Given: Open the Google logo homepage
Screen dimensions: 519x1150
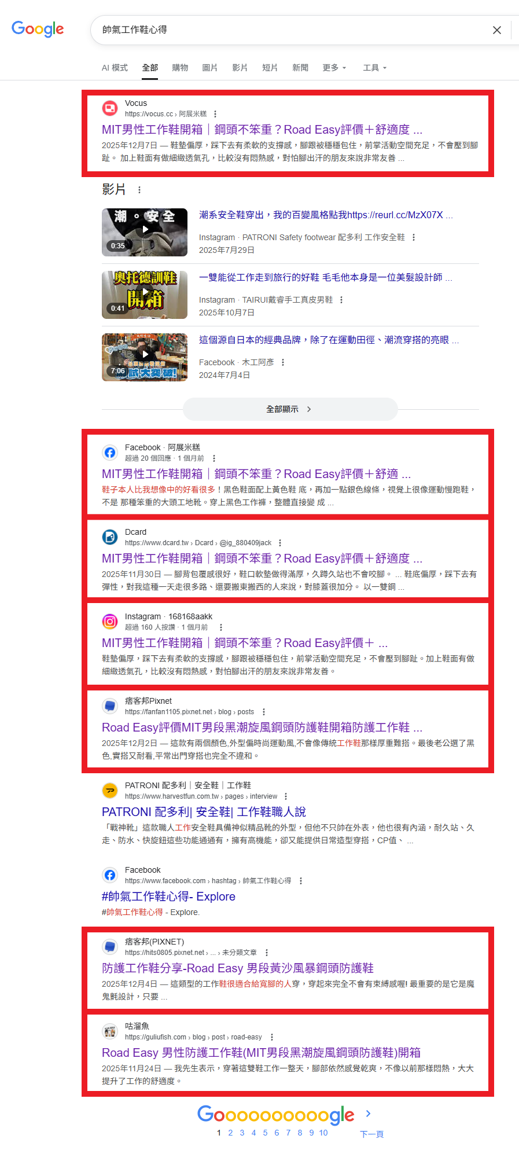Looking at the screenshot, I should (x=38, y=29).
